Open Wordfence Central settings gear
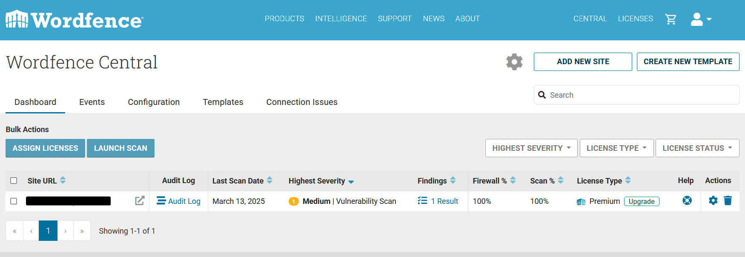The width and height of the screenshot is (745, 257). [514, 62]
